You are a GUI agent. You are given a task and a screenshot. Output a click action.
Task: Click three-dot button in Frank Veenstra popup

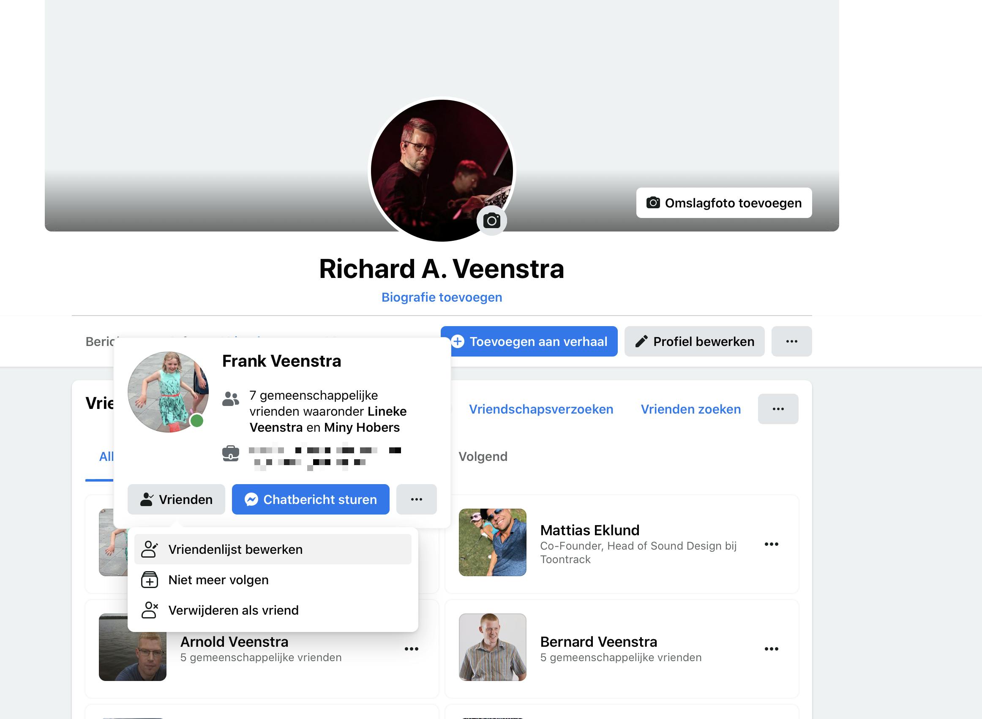click(x=416, y=499)
